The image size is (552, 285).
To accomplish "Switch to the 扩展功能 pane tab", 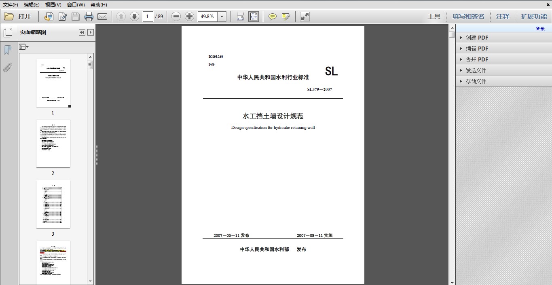I will click(x=534, y=17).
